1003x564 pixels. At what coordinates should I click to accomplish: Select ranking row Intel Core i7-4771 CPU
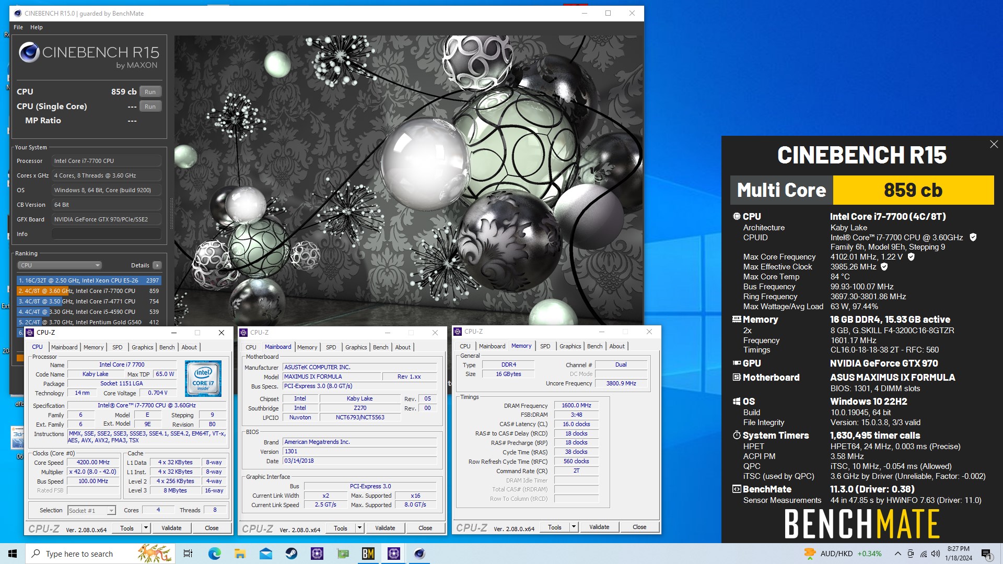pyautogui.click(x=89, y=301)
